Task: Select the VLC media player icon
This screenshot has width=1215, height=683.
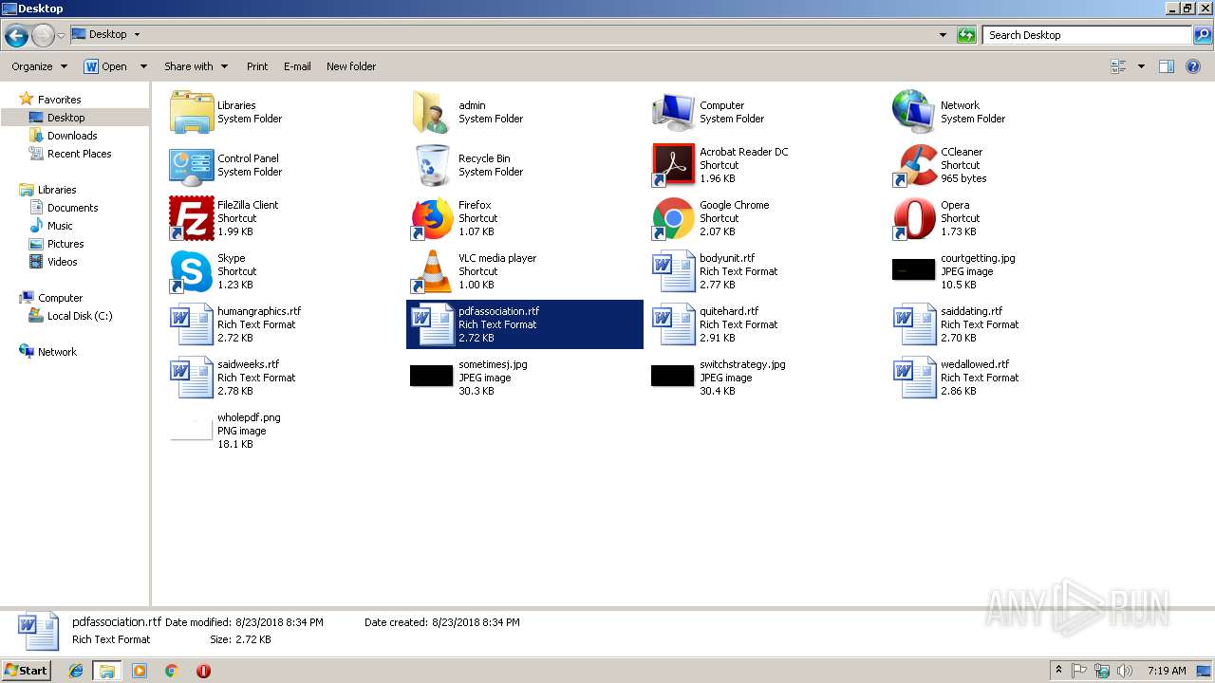Action: [432, 271]
